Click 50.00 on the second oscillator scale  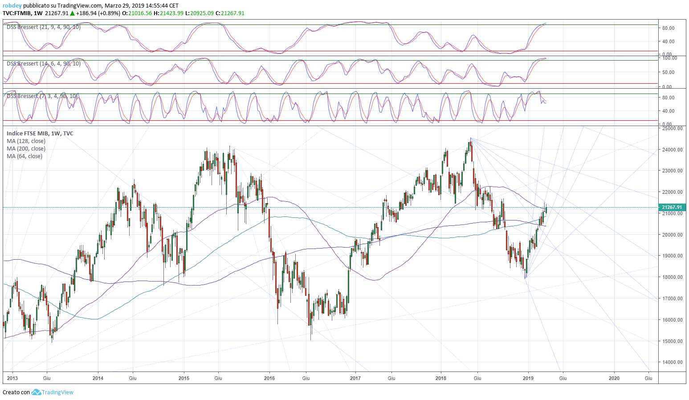coord(669,72)
